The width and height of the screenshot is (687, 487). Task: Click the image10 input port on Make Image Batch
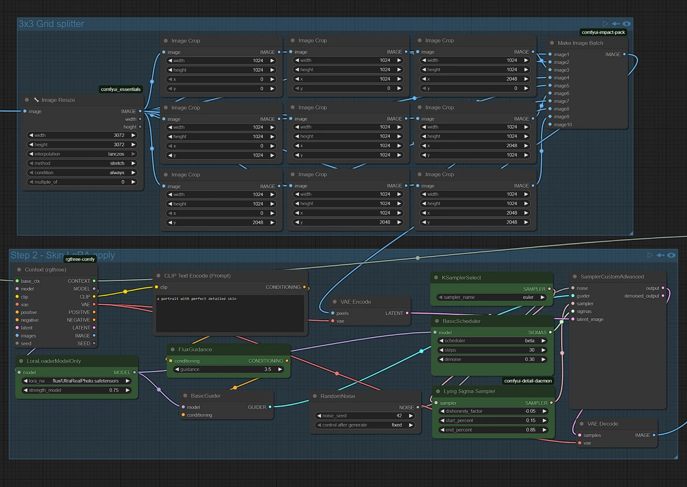(x=550, y=125)
